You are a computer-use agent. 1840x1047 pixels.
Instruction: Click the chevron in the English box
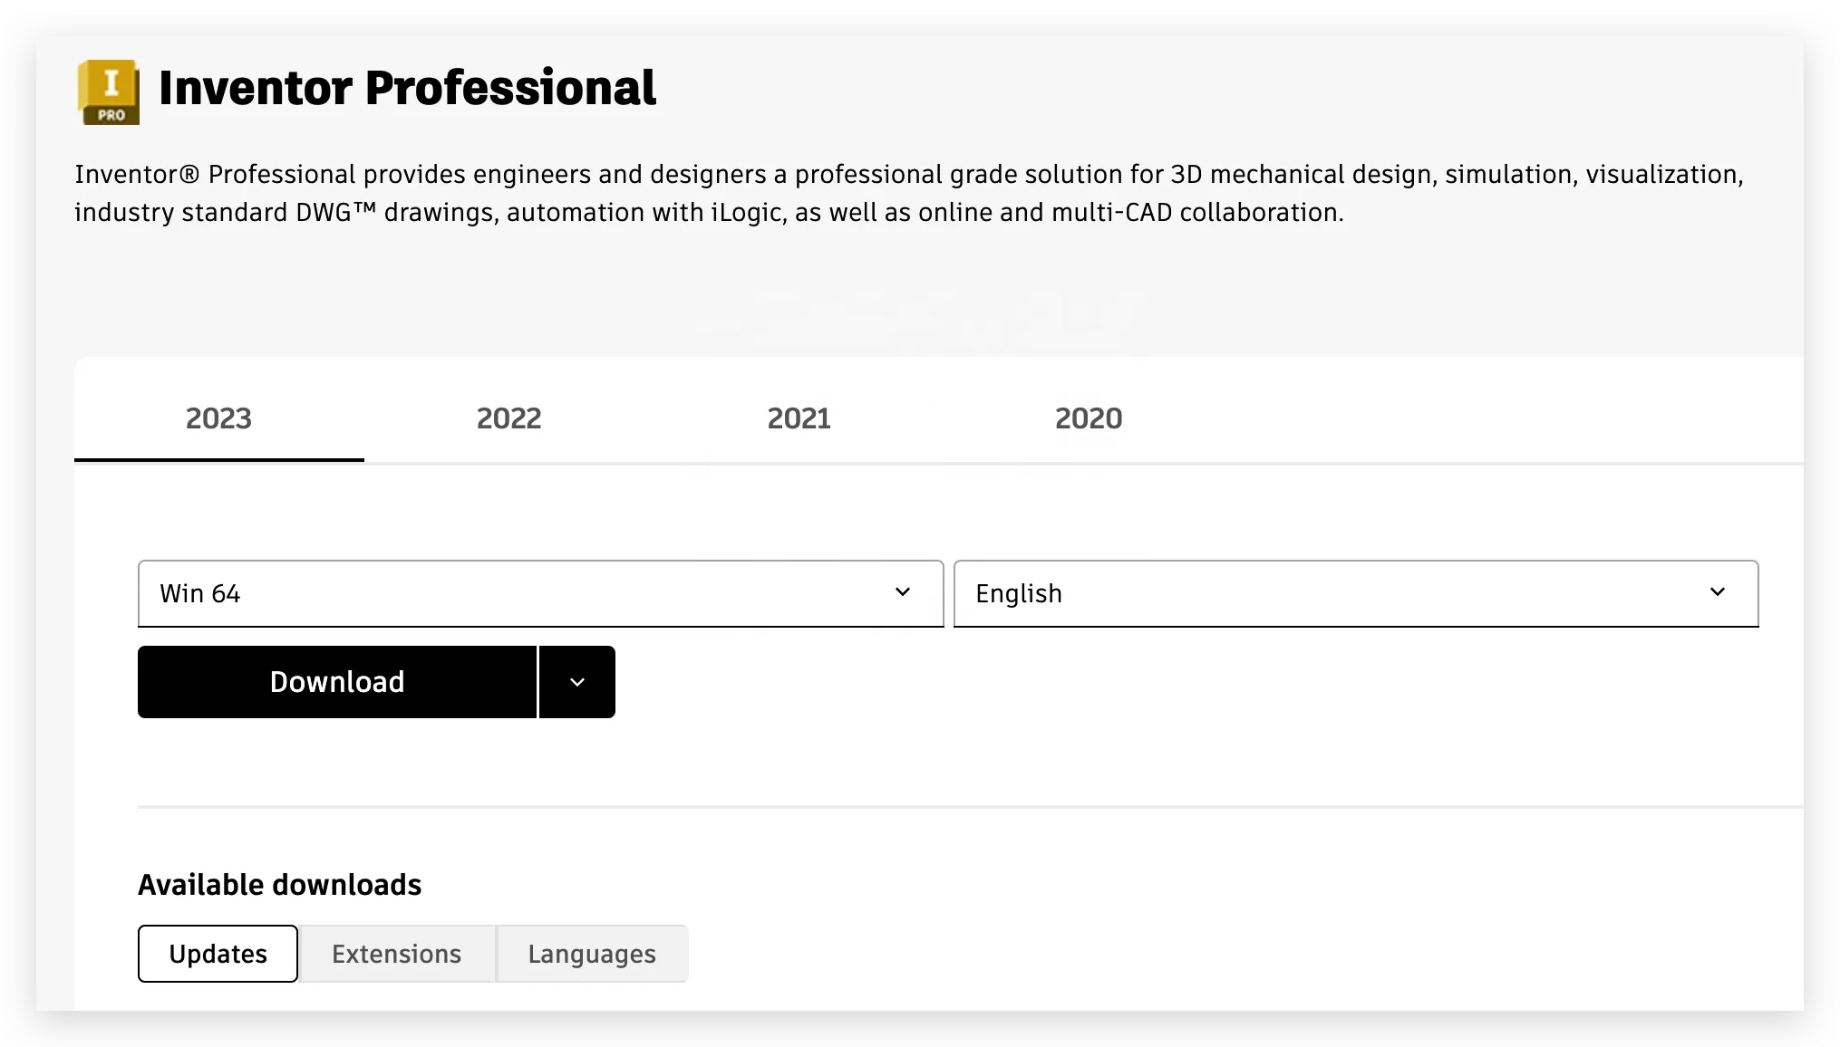pos(1718,592)
